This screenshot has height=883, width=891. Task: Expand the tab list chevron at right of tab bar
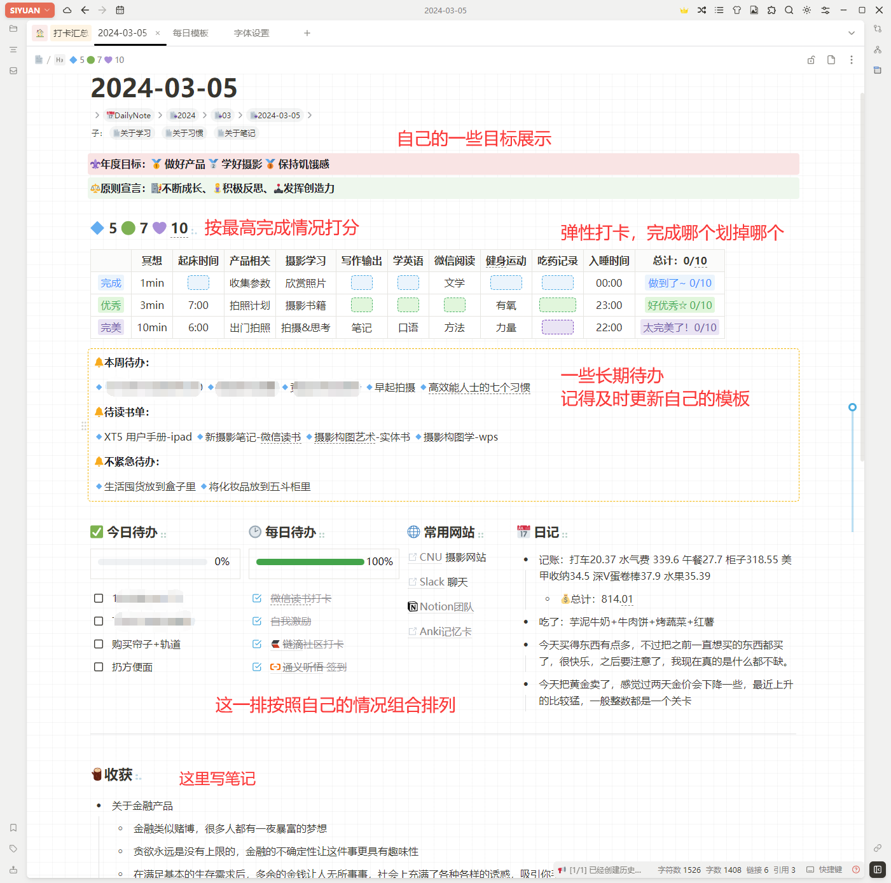coord(852,33)
